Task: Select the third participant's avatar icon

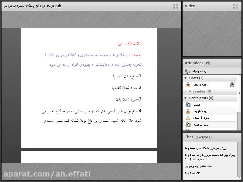Action: 188,118
